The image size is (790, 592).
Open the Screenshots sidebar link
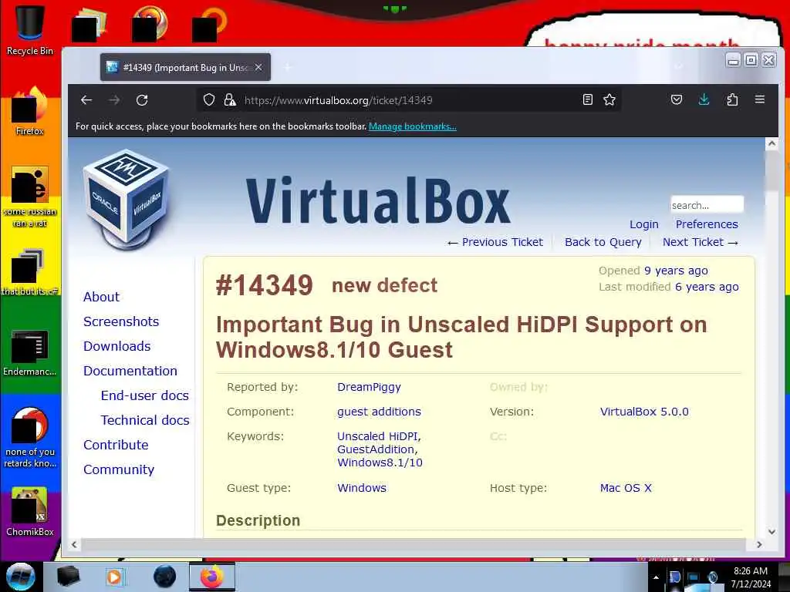tap(121, 321)
